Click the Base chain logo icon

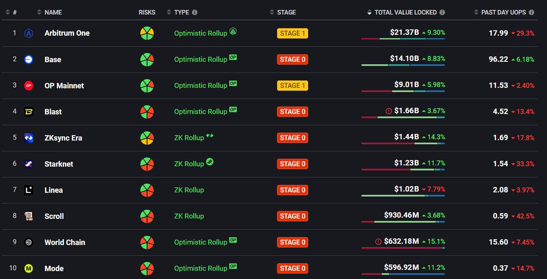point(29,59)
